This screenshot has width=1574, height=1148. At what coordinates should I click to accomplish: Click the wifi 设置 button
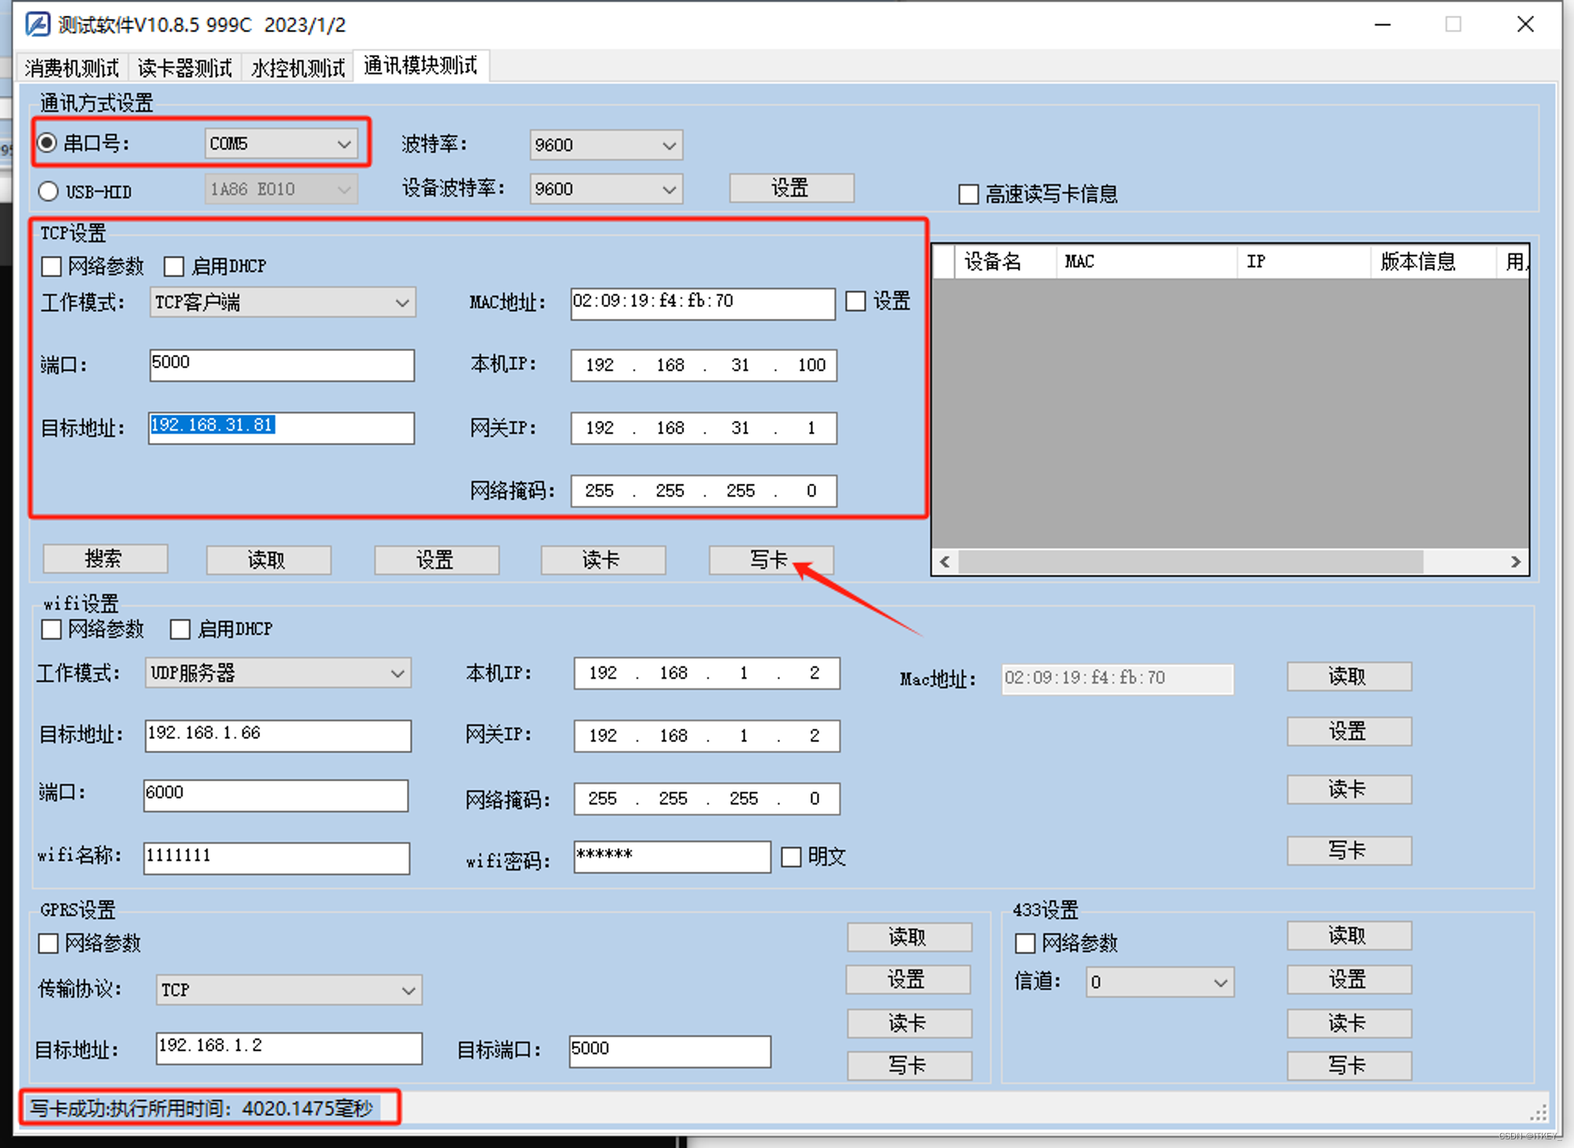(1349, 732)
